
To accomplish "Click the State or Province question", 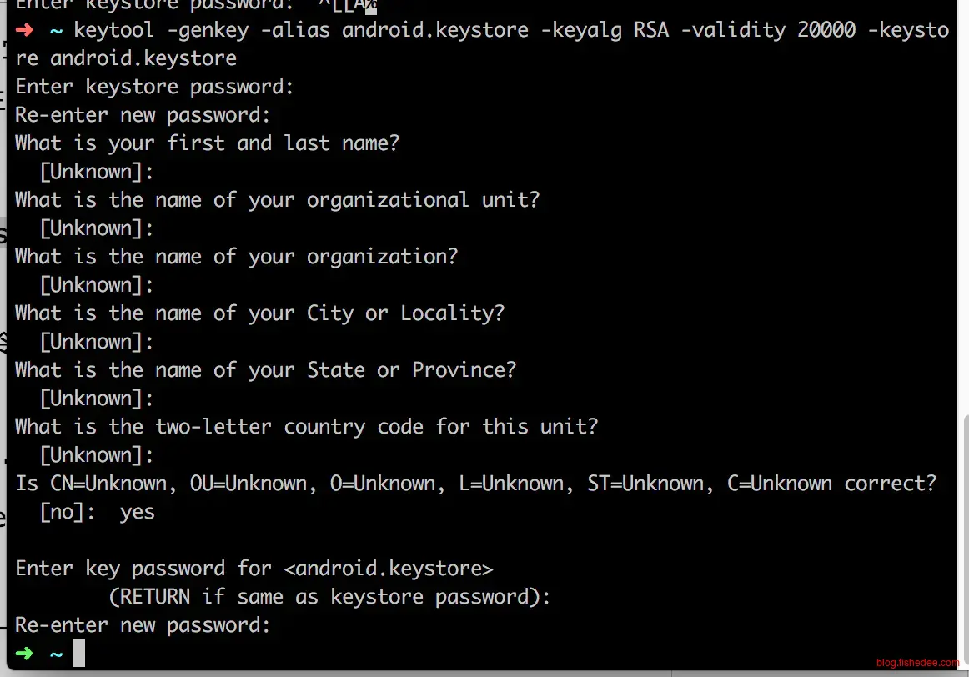I will [265, 370].
